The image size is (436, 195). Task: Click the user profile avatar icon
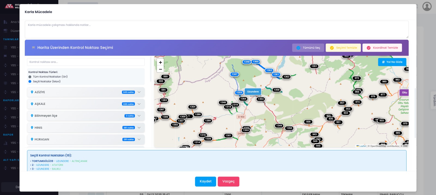point(427,6)
